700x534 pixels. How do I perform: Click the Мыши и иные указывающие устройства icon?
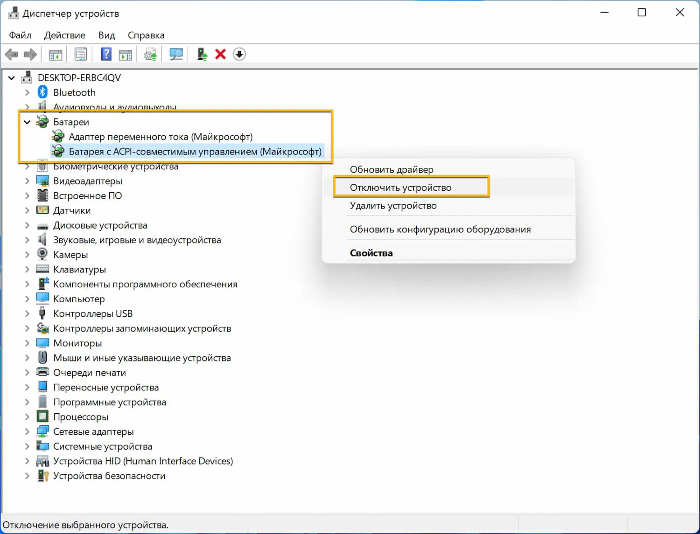pyautogui.click(x=42, y=357)
